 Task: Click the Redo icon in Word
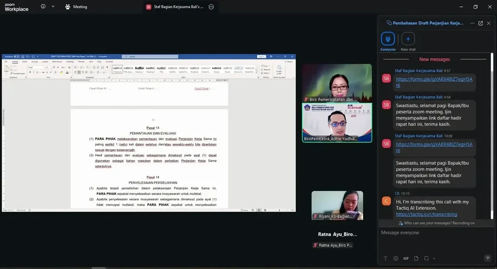[33, 57]
